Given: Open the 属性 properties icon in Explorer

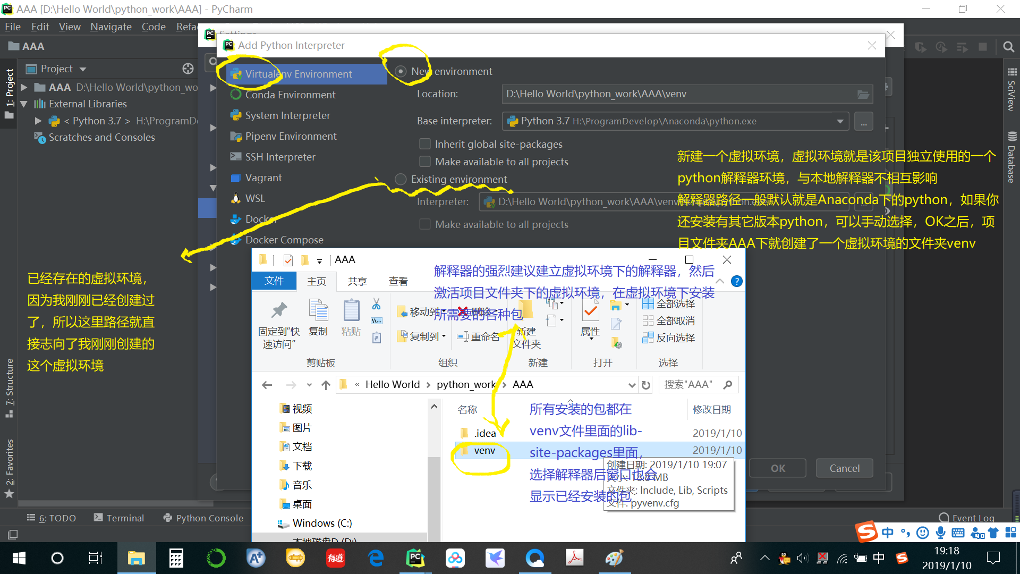Looking at the screenshot, I should (590, 318).
